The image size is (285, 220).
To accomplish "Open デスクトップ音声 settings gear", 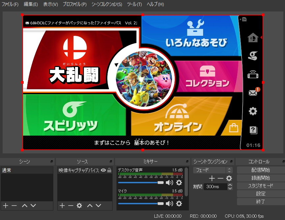I will (x=179, y=183).
